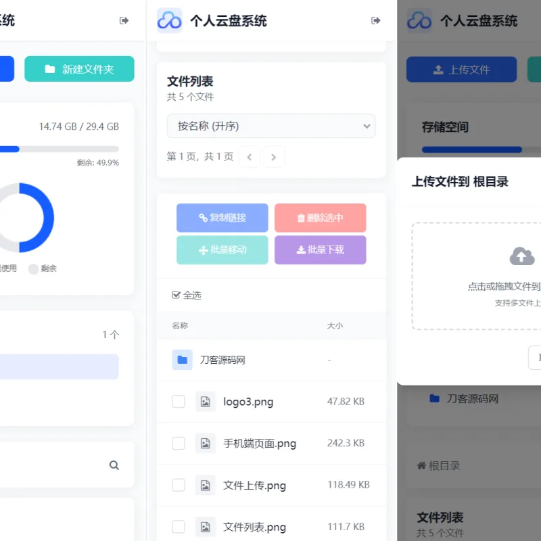Click the 14.74 GB / 29.4 GB storage text
The height and width of the screenshot is (541, 541).
78,126
